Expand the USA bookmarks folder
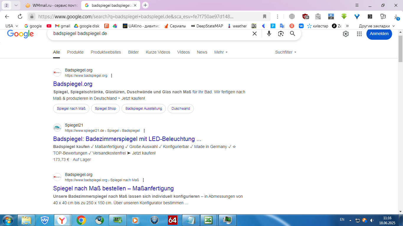The height and width of the screenshot is (226, 403). 12,26
